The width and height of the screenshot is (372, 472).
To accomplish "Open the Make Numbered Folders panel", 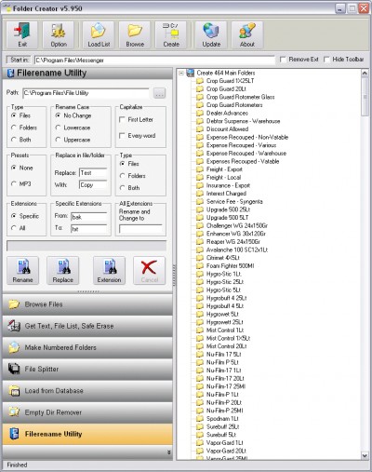I will [87, 347].
